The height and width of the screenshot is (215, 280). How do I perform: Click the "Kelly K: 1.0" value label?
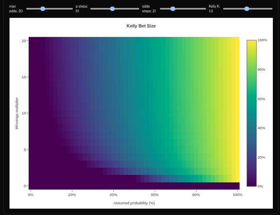coord(214,9)
